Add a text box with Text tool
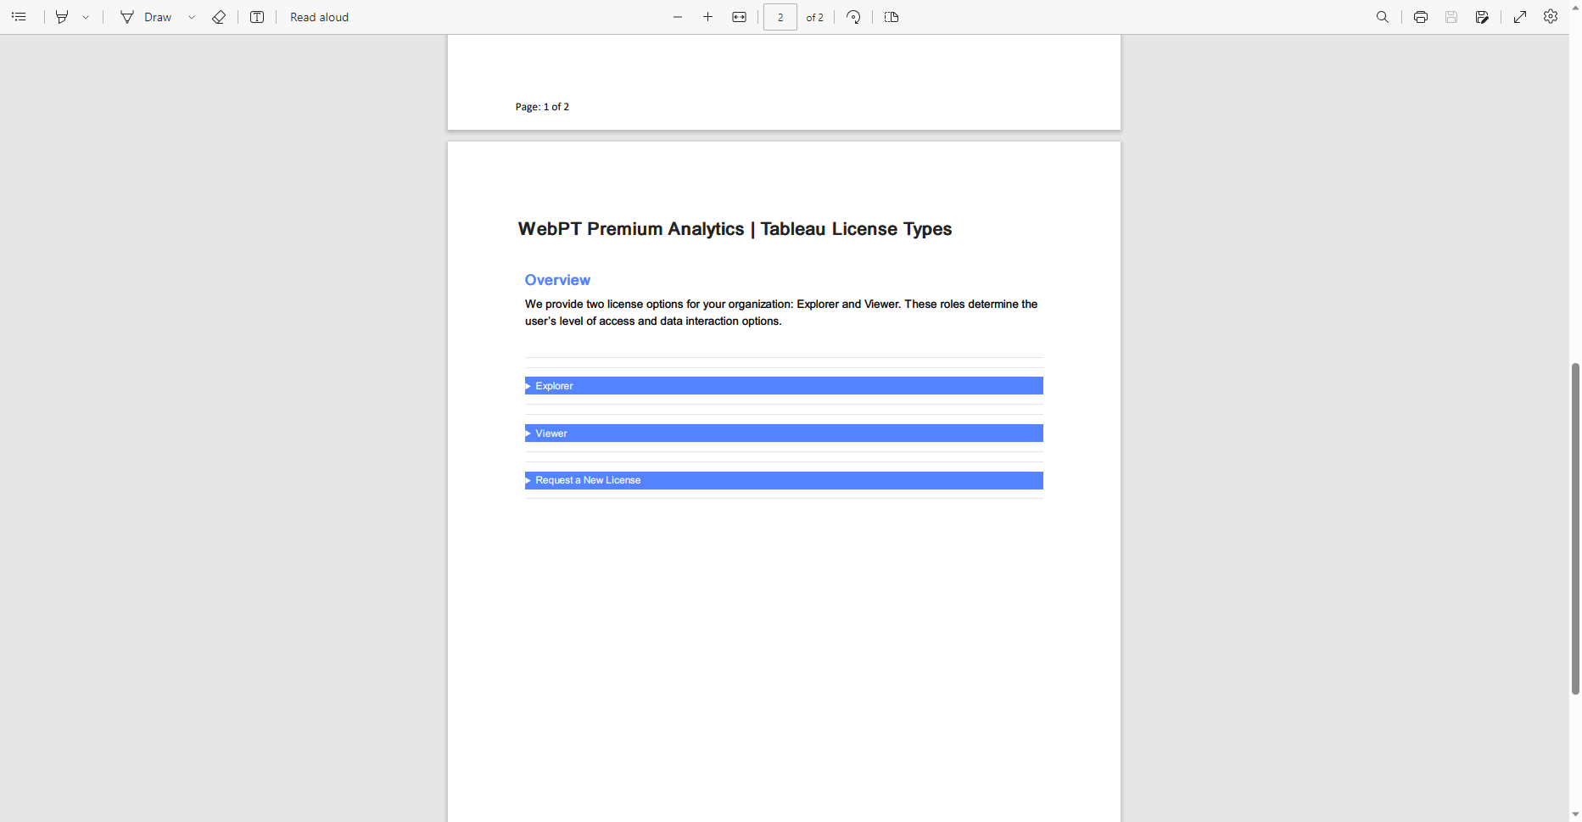Viewport: 1582px width, 822px height. [x=257, y=17]
